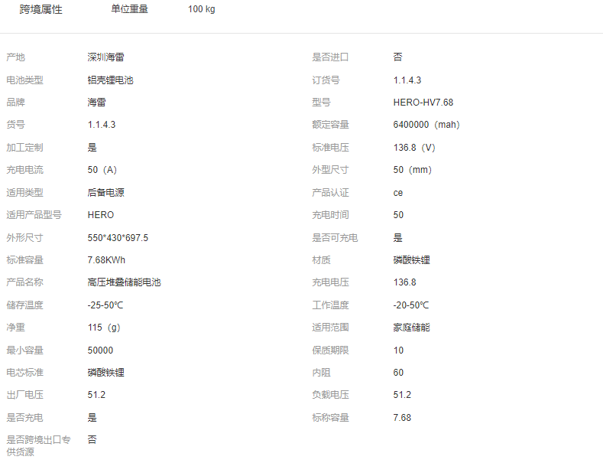The image size is (603, 463).
Task: Click the product certification value ce
Action: tap(398, 193)
